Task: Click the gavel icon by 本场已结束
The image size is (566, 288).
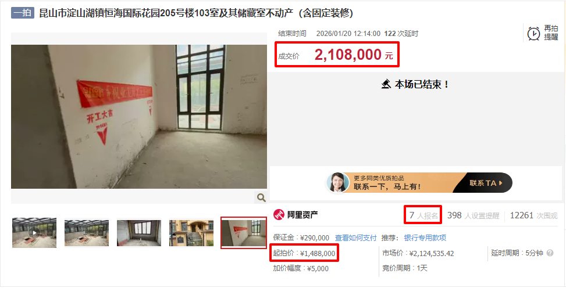Action: coord(386,84)
